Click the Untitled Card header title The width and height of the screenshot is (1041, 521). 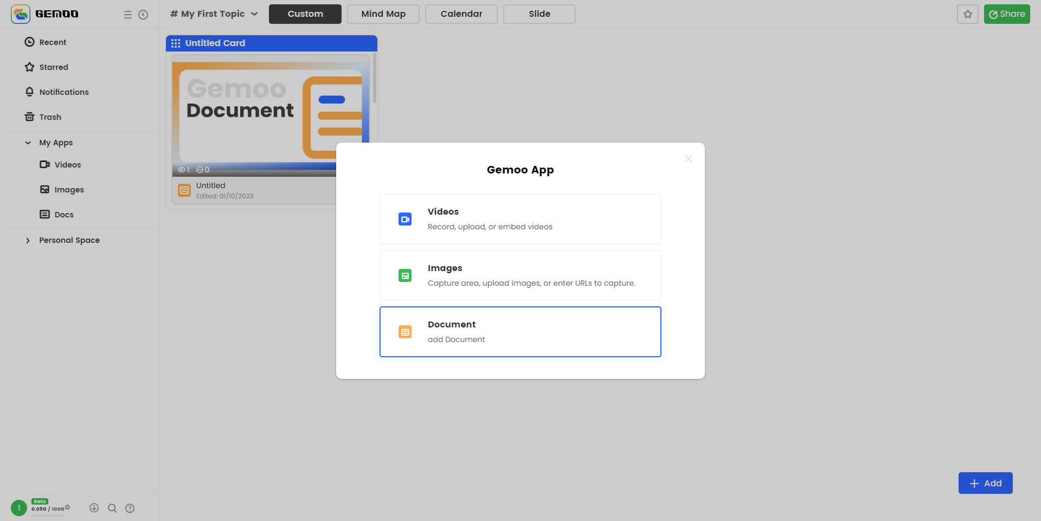click(215, 43)
